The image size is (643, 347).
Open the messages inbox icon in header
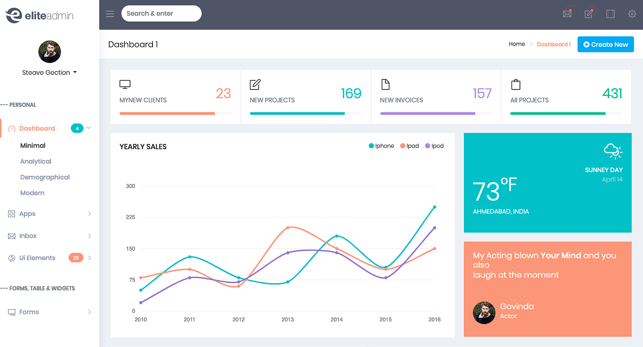click(567, 14)
